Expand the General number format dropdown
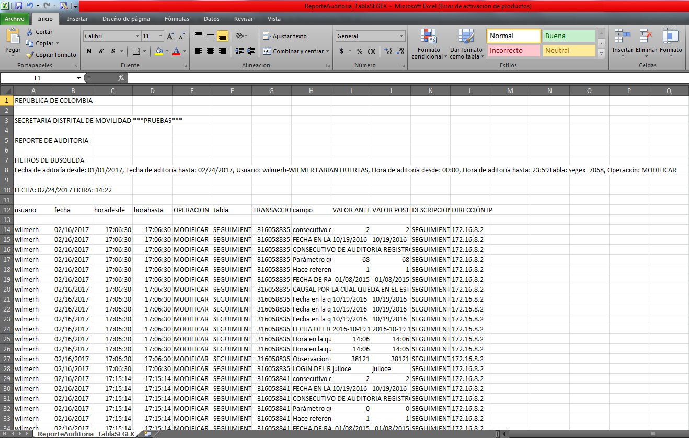This screenshot has height=438, width=689. click(402, 36)
